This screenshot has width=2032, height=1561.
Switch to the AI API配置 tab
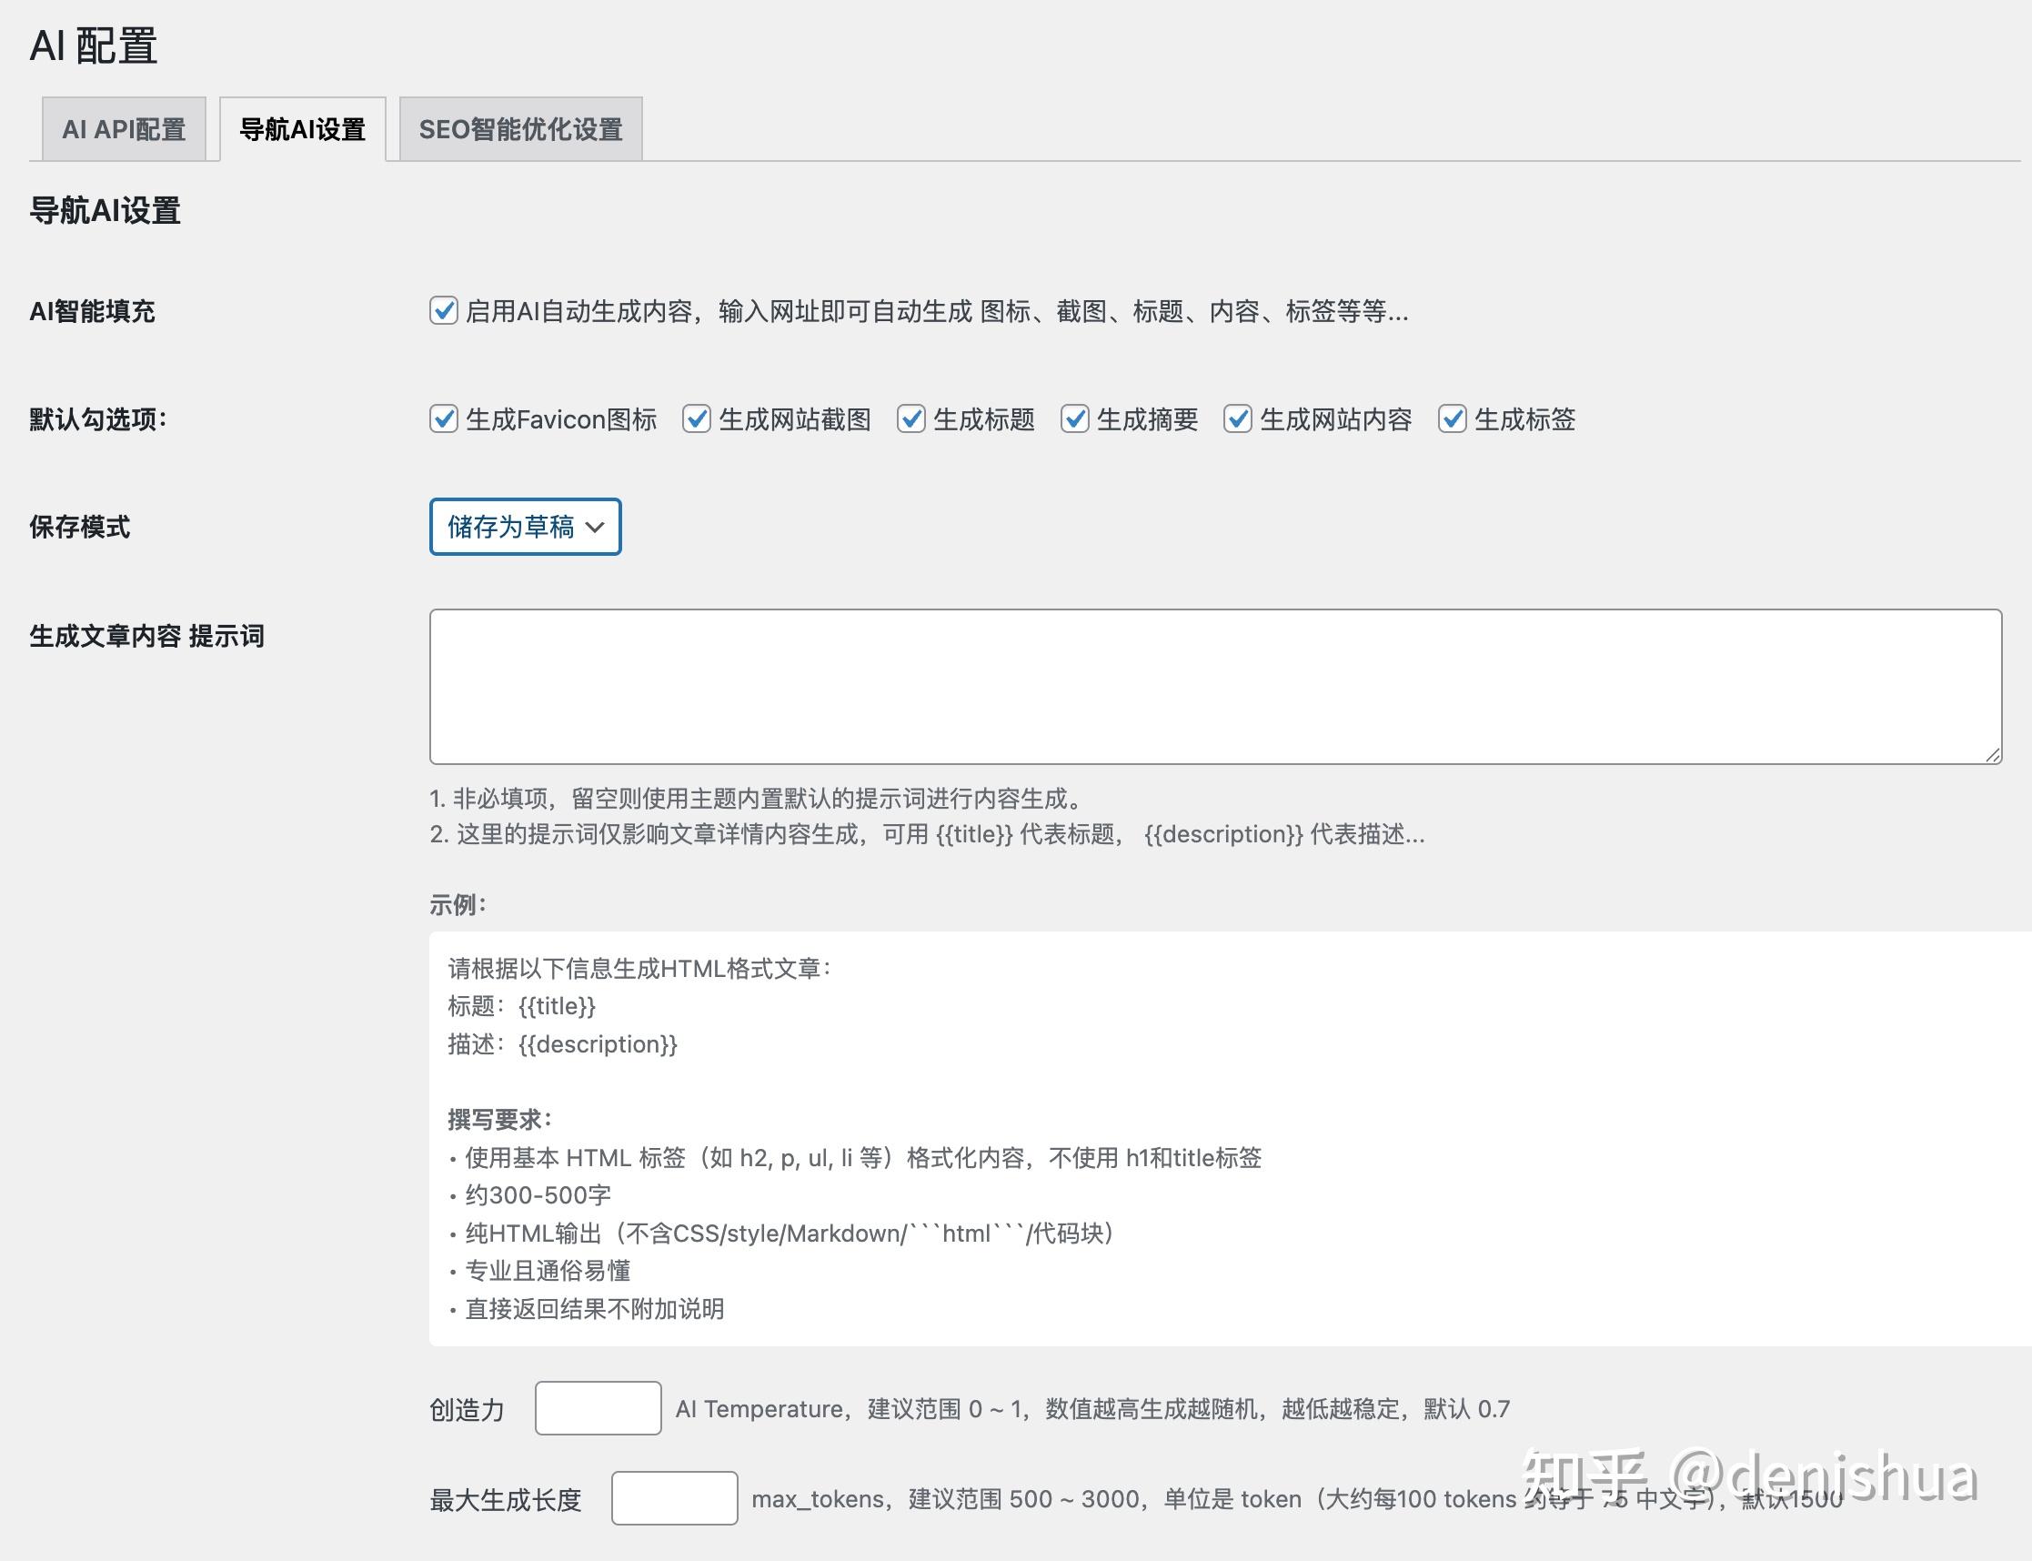click(x=124, y=129)
